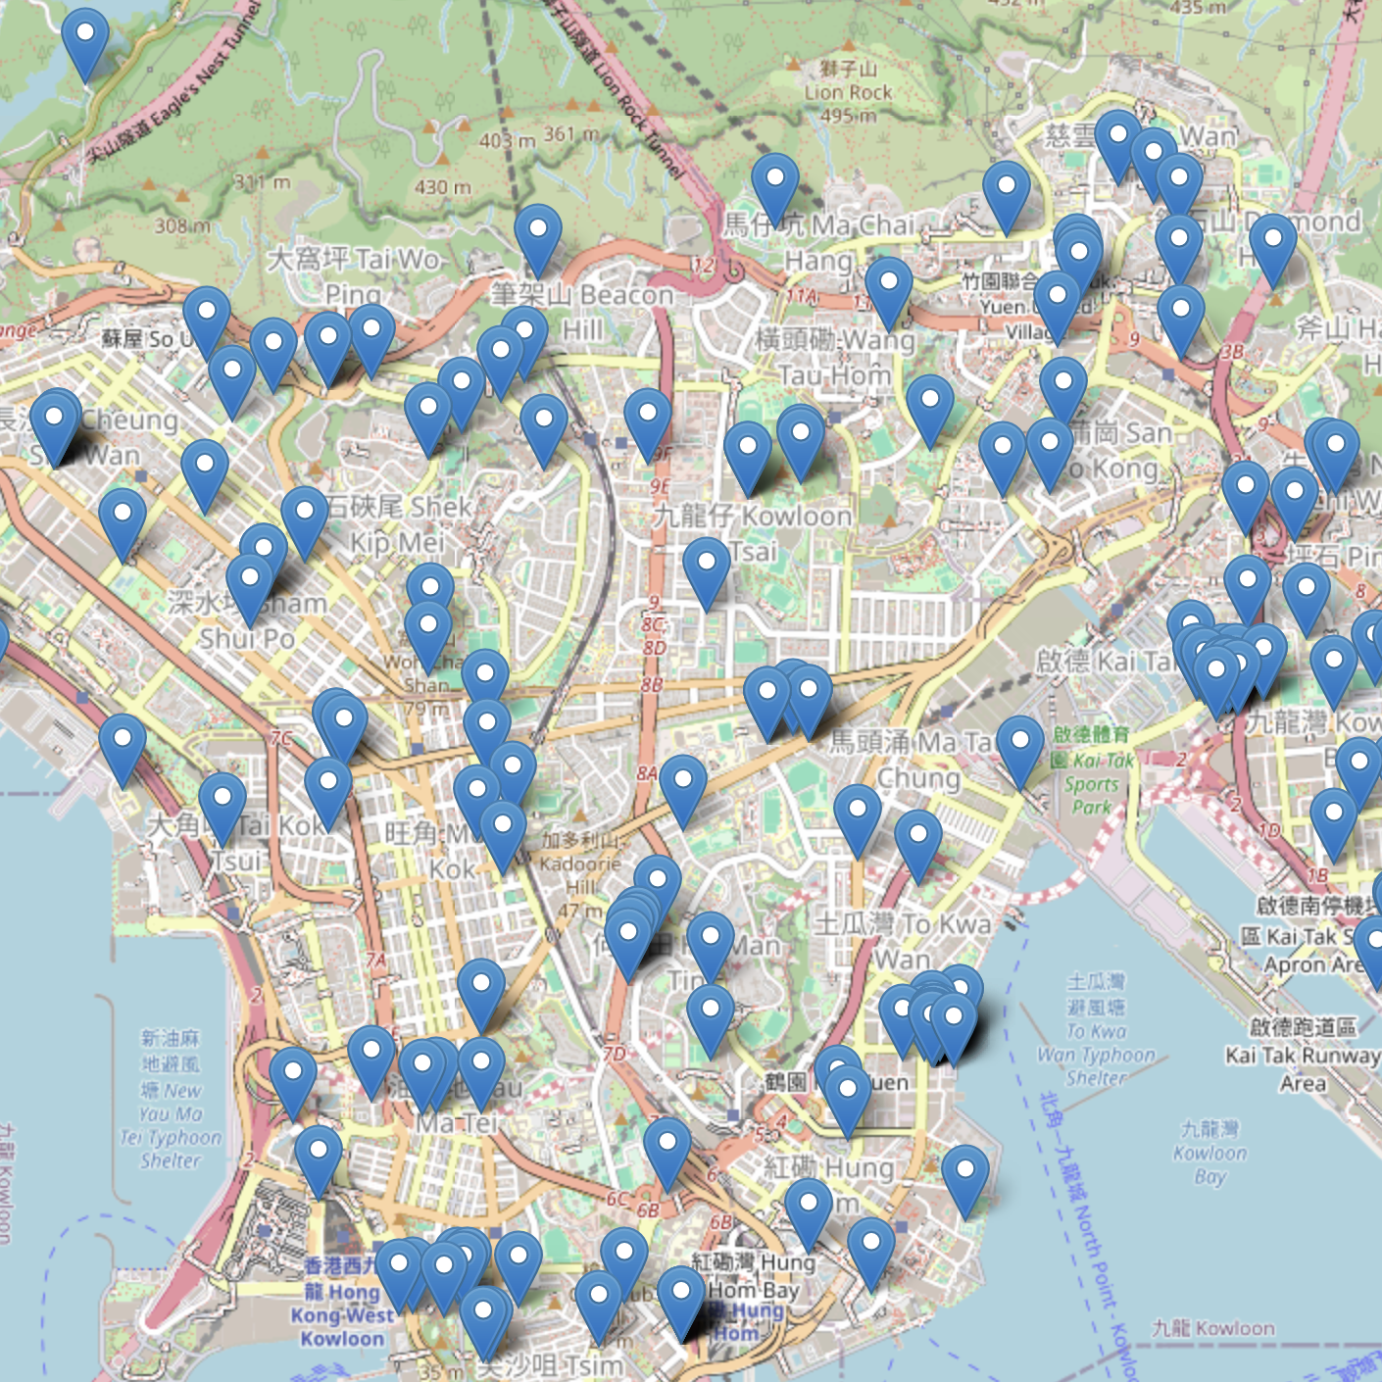1382x1382 pixels.
Task: Click the marker on the western waterfront highway
Action: [123, 751]
